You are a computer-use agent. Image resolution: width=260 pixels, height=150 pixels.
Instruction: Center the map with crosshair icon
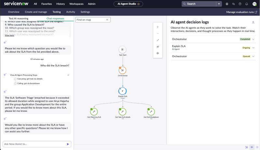158,53
